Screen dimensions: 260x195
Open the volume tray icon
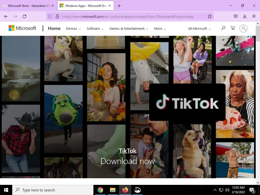[227, 190]
